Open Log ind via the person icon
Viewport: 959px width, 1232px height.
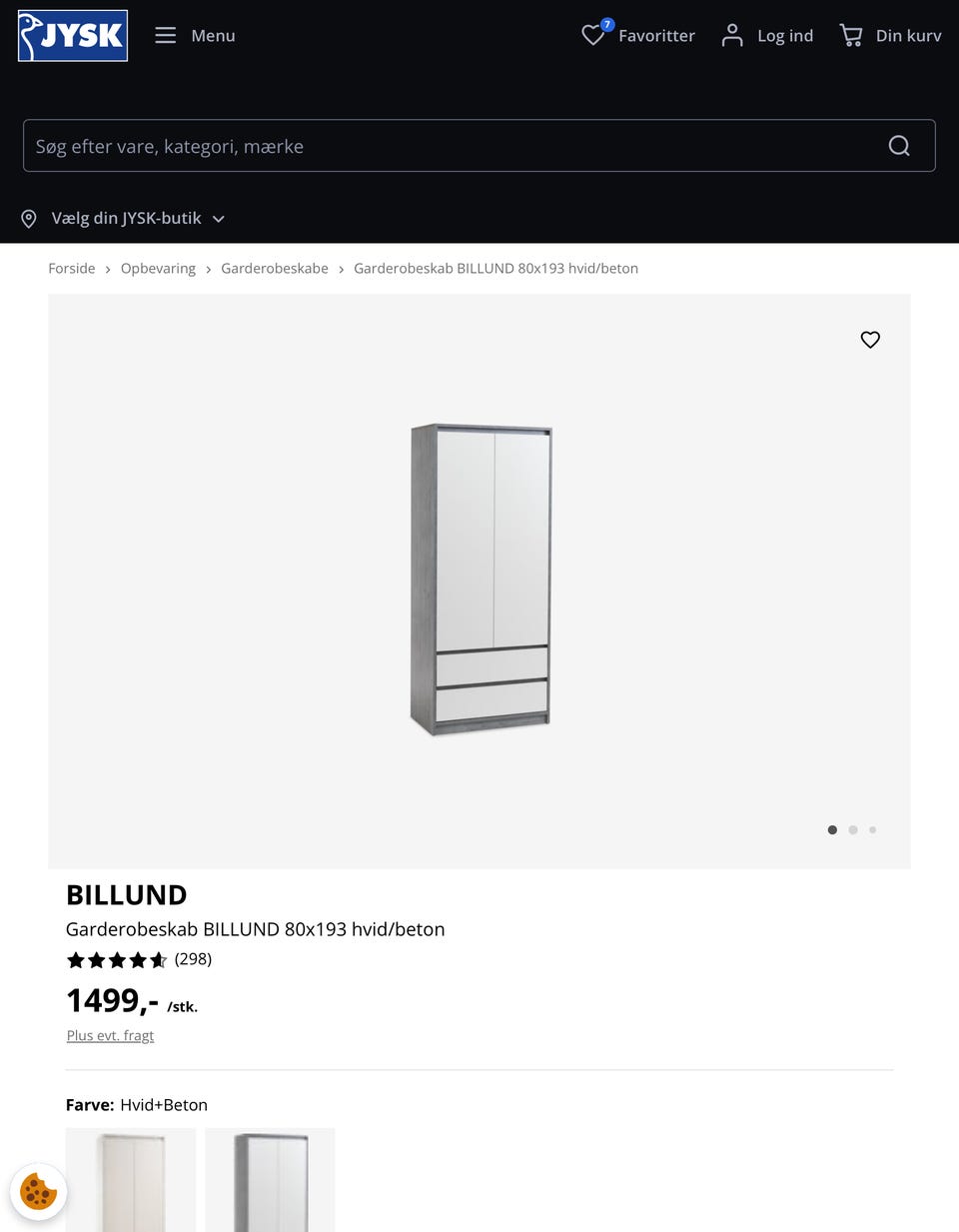pos(732,35)
